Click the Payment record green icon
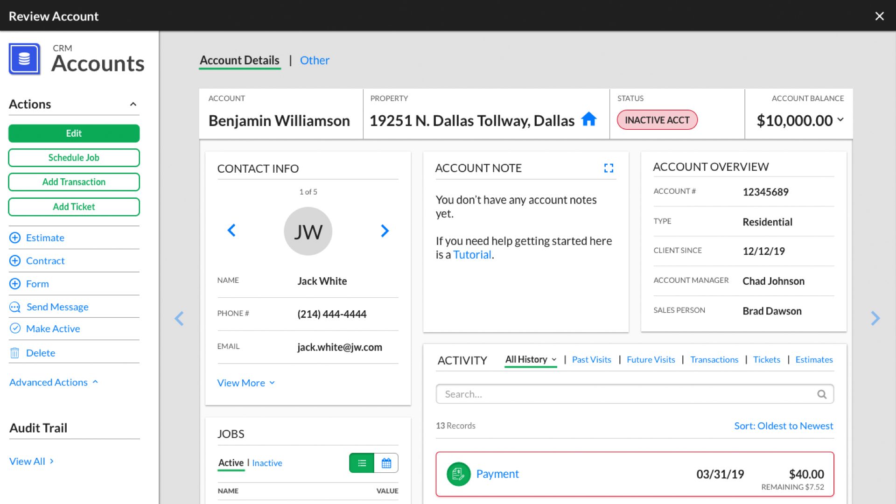This screenshot has width=896, height=504. (x=458, y=474)
